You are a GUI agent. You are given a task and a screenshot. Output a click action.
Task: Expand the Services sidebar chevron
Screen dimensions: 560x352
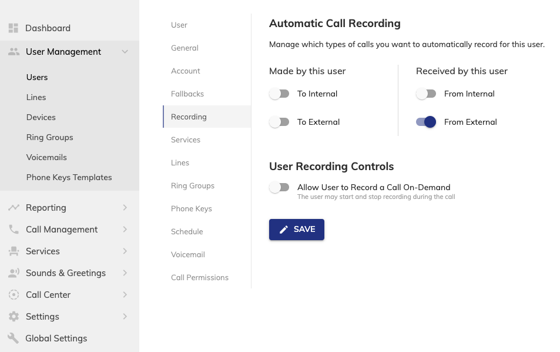[125, 251]
